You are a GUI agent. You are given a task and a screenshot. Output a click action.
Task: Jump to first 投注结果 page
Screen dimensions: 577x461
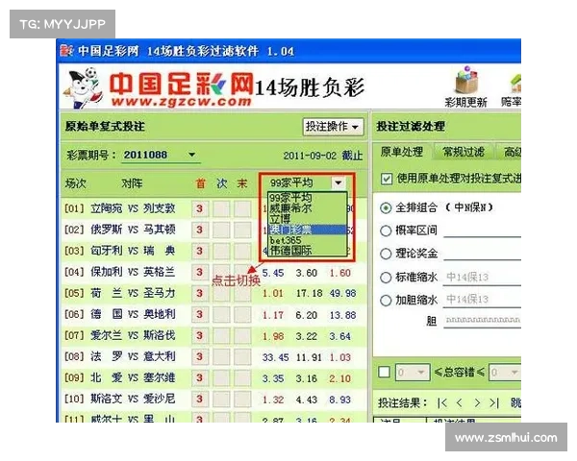[442, 403]
